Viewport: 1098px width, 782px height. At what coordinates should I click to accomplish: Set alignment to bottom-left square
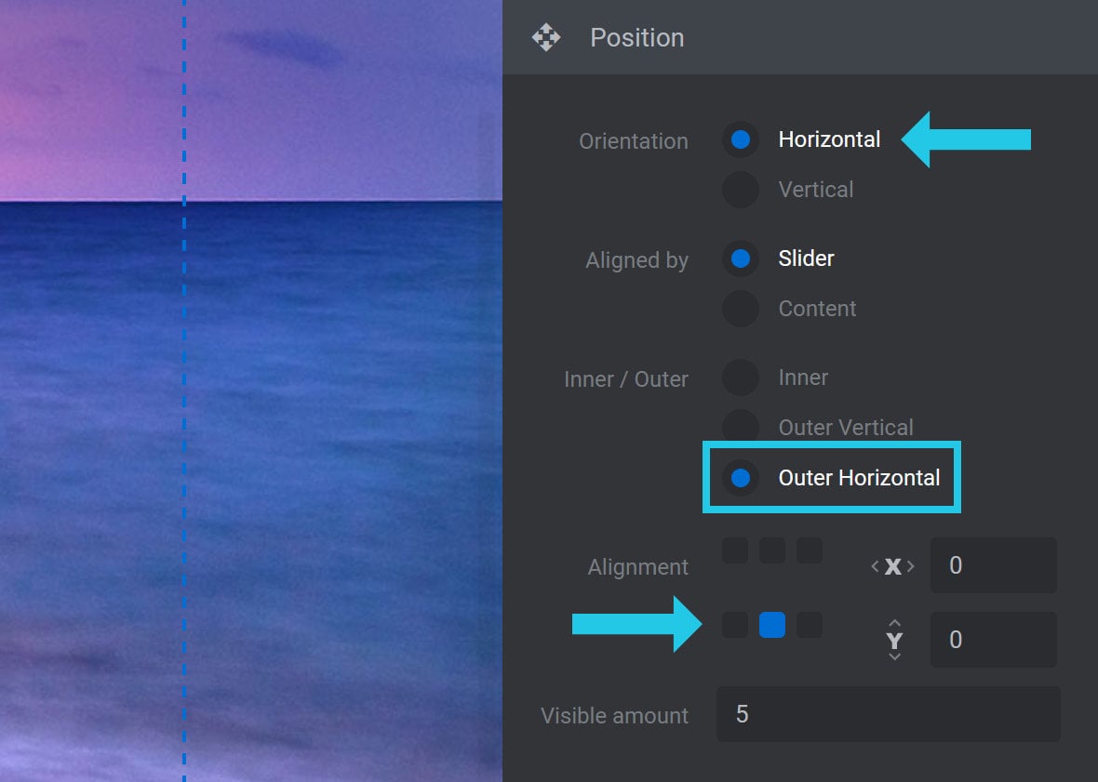(735, 625)
